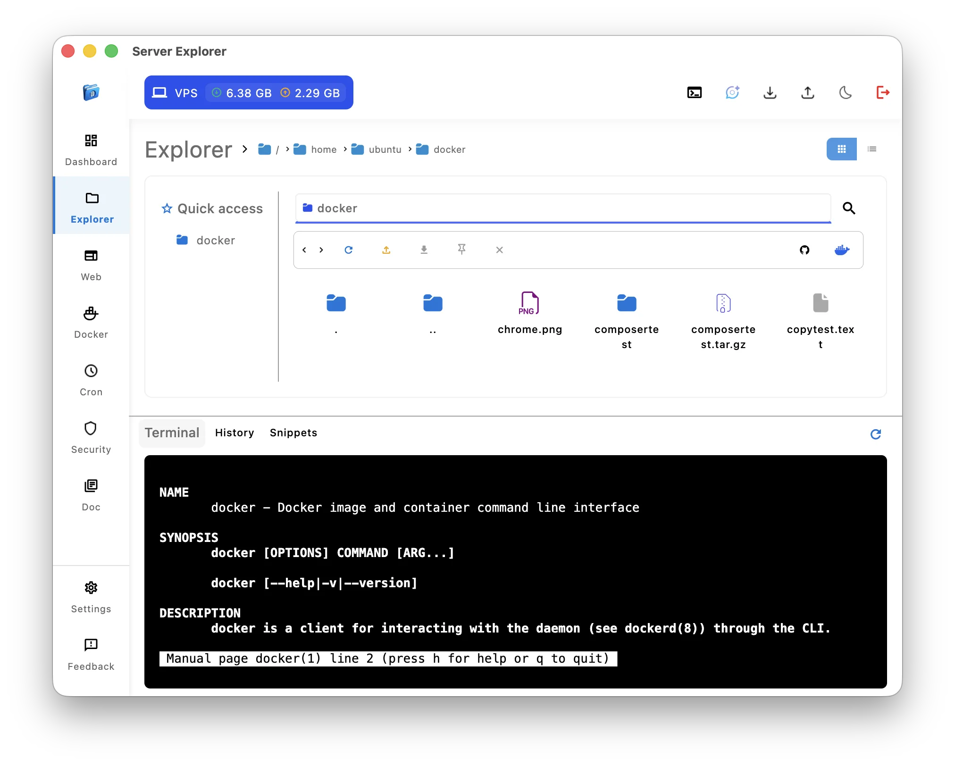Image resolution: width=955 pixels, height=766 pixels.
Task: Select the composertest.tar.gz archive
Action: (x=723, y=321)
